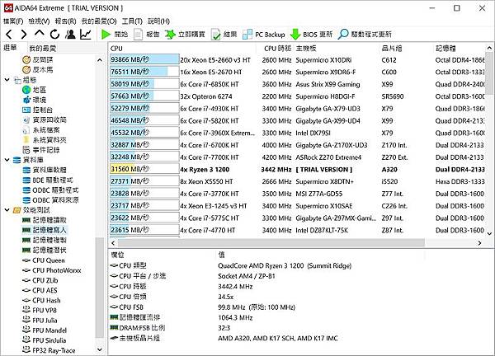495x356 pixels.
Task: Click the 立即購買 buy now toolbar button
Action: 185,34
